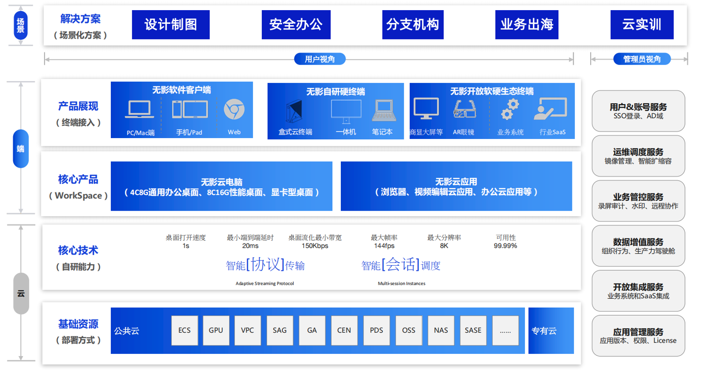Image resolution: width=713 pixels, height=379 pixels.
Task: Select the SASE resource box
Action: click(x=473, y=330)
